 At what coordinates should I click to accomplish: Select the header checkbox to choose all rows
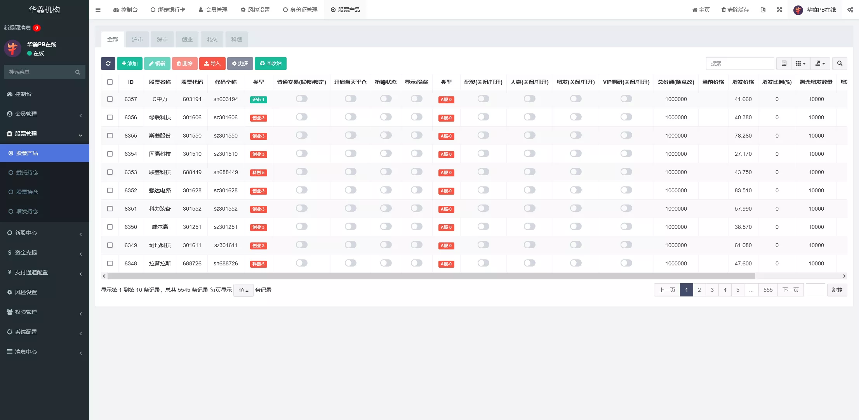(110, 82)
